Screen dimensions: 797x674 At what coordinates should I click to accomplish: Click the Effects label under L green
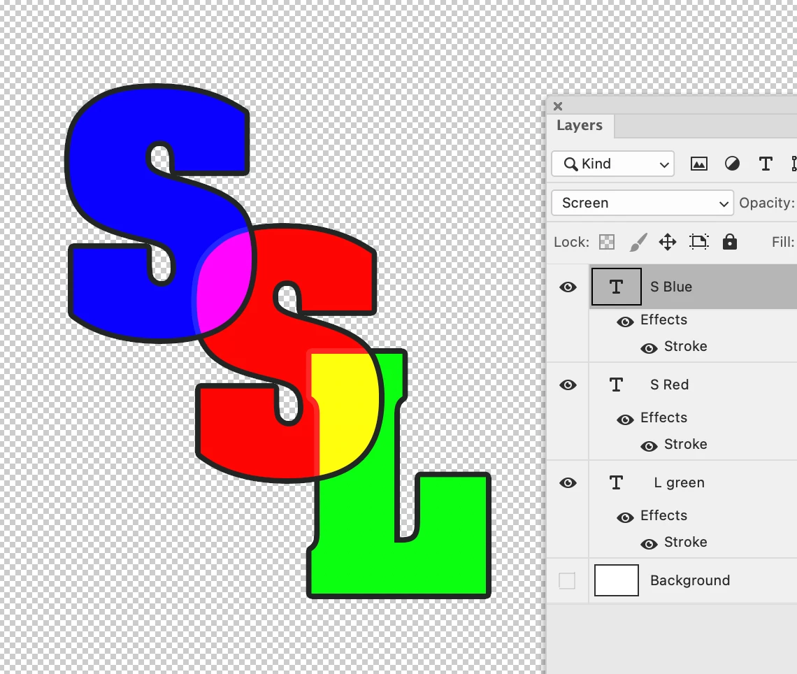click(664, 515)
